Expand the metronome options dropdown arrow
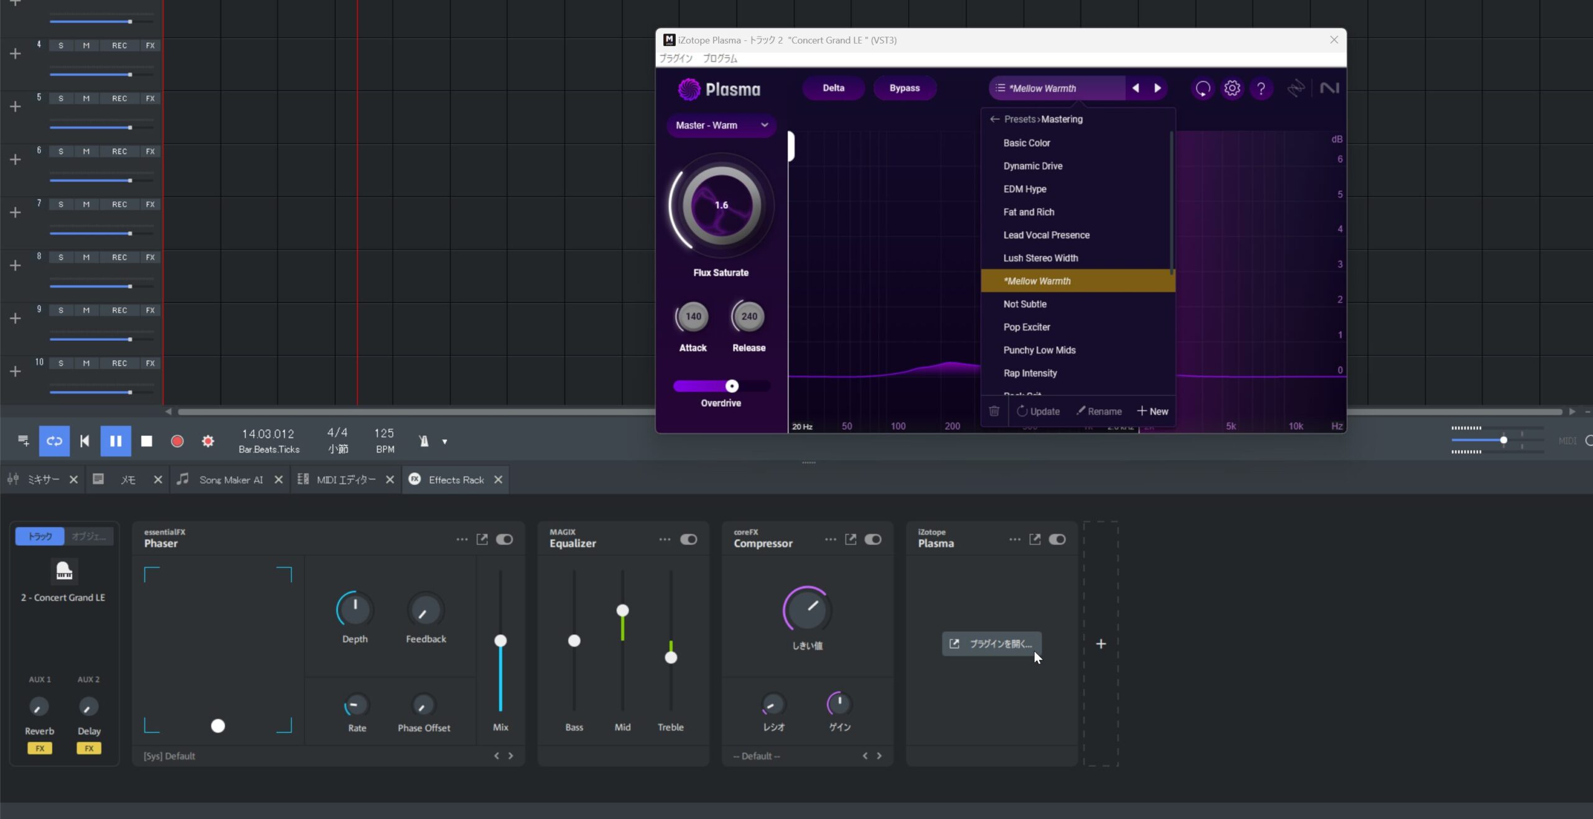The image size is (1593, 819). pyautogui.click(x=444, y=442)
